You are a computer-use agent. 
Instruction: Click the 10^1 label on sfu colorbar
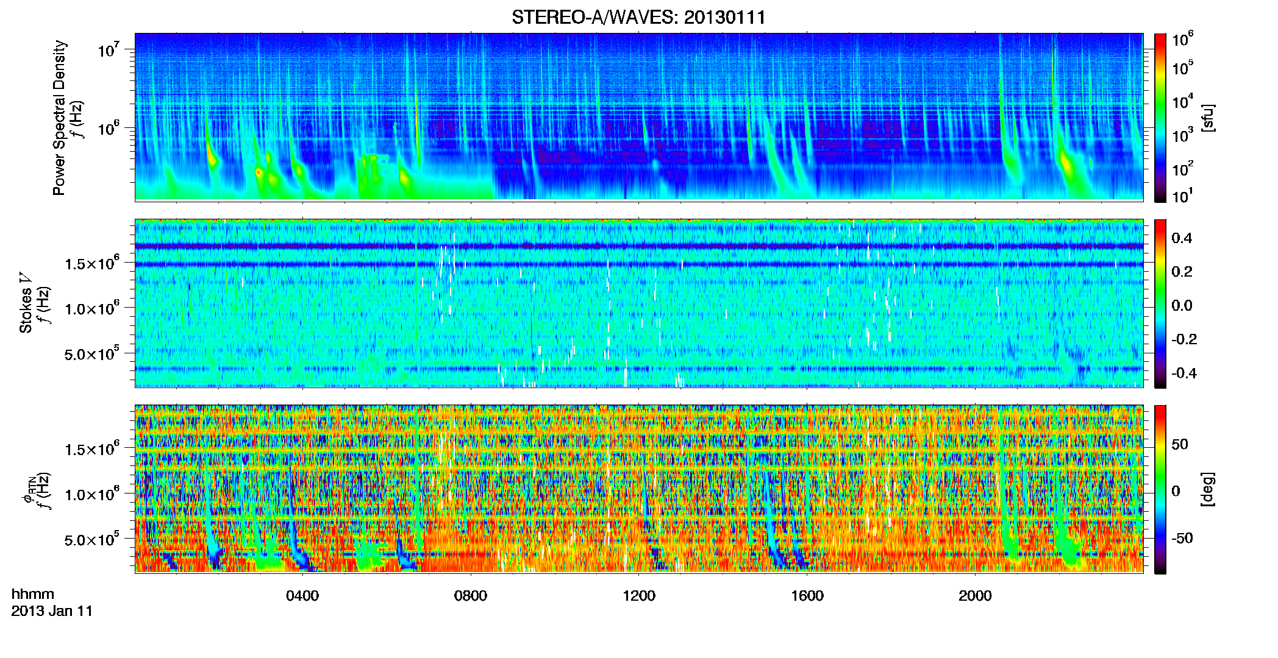pyautogui.click(x=1182, y=196)
